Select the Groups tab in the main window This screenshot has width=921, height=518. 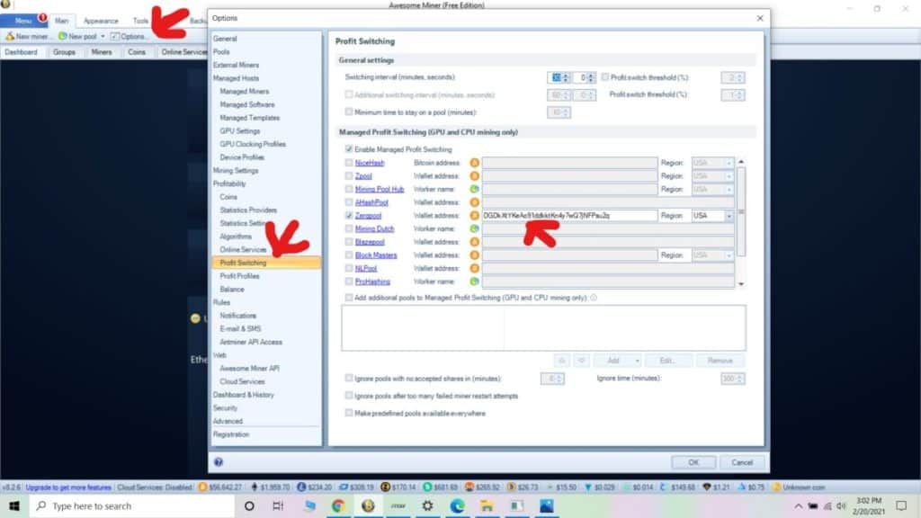point(64,52)
